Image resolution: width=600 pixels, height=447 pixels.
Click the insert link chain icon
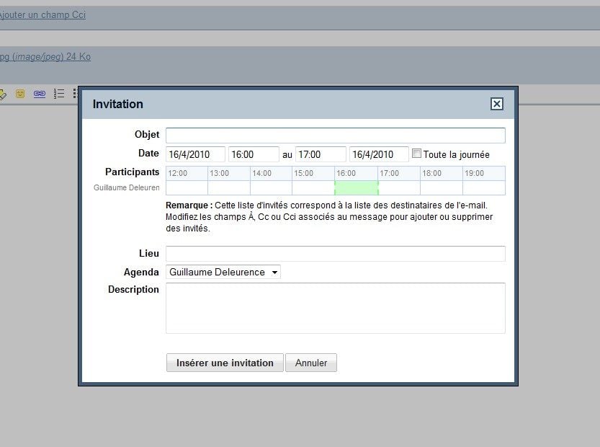pyautogui.click(x=40, y=94)
